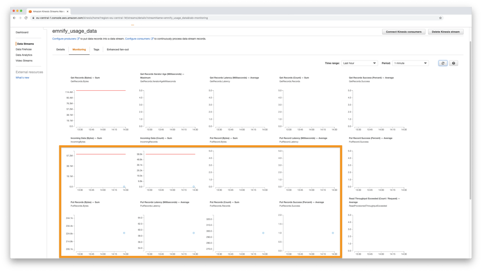The height and width of the screenshot is (272, 482).
Task: Open the Configure consumers link
Action: tap(137, 39)
